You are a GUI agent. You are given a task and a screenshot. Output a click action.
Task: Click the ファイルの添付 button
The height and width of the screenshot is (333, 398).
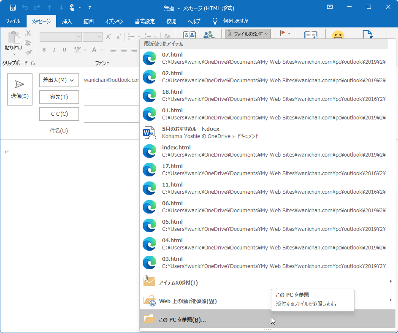(248, 34)
